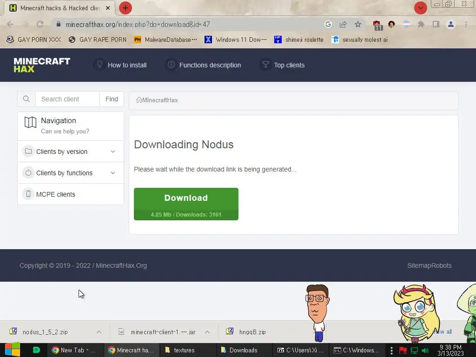Image resolution: width=476 pixels, height=357 pixels.
Task: Switch to New Tab Chrome taskbar window
Action: tap(75, 350)
